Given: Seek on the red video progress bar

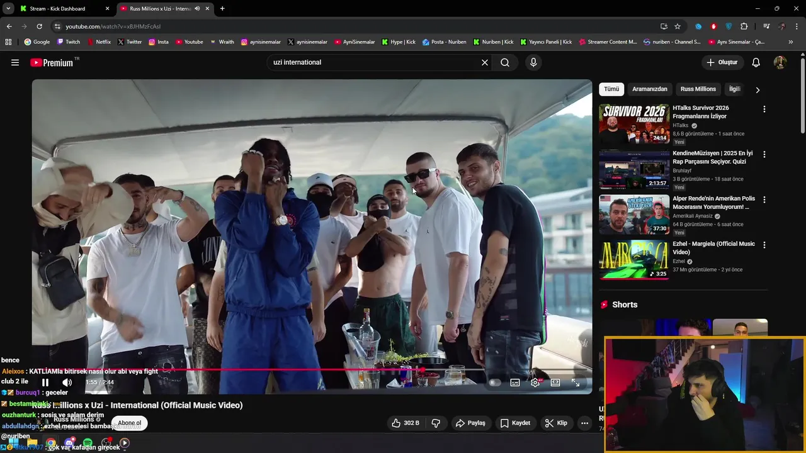Looking at the screenshot, I should 312,370.
